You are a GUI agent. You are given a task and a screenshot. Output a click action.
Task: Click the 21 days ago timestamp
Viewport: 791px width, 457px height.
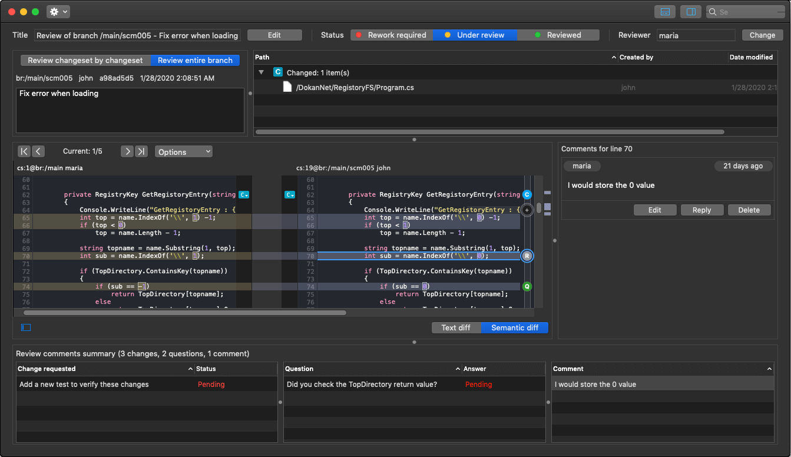(x=743, y=166)
